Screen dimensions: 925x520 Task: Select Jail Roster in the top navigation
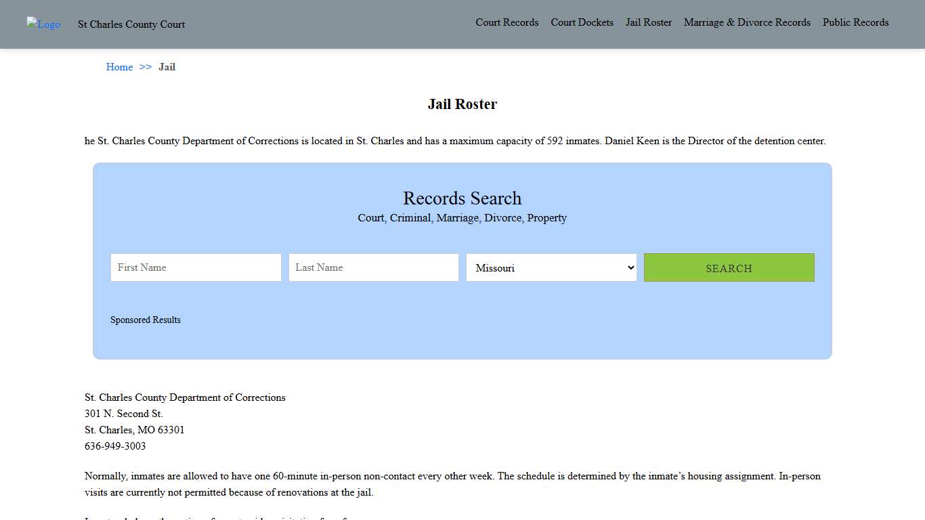[x=648, y=22]
